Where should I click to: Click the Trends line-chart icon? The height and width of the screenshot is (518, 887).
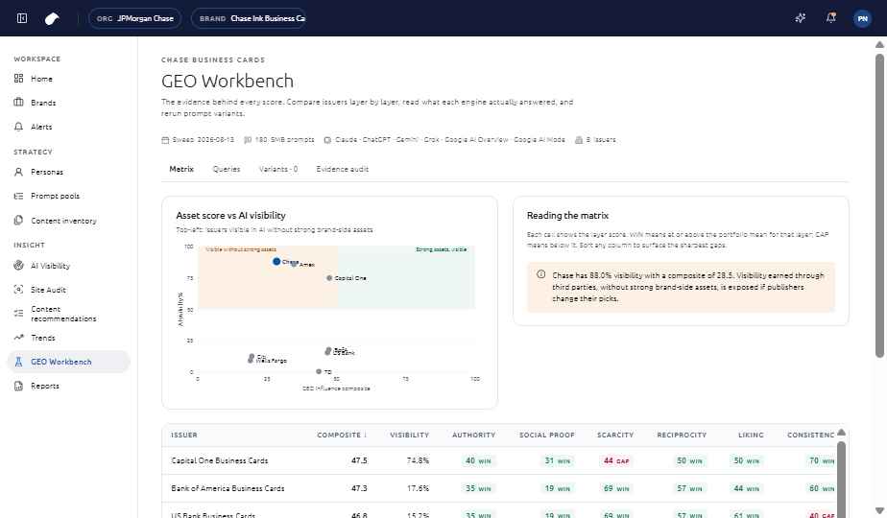click(18, 338)
